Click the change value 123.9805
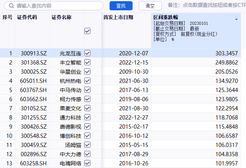Image resolution: width=246 pixels, height=168 pixels. [x=226, y=99]
